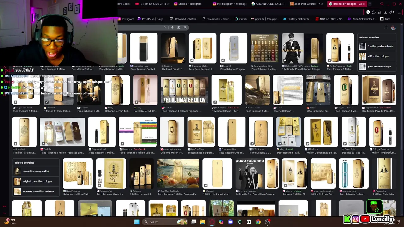The height and width of the screenshot is (227, 404).
Task: Open the Google account avatar
Action: (393, 28)
